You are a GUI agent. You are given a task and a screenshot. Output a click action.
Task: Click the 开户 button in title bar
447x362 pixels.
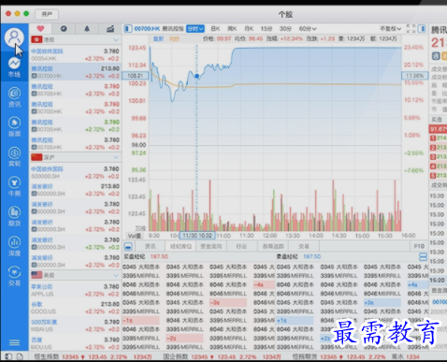(x=47, y=14)
